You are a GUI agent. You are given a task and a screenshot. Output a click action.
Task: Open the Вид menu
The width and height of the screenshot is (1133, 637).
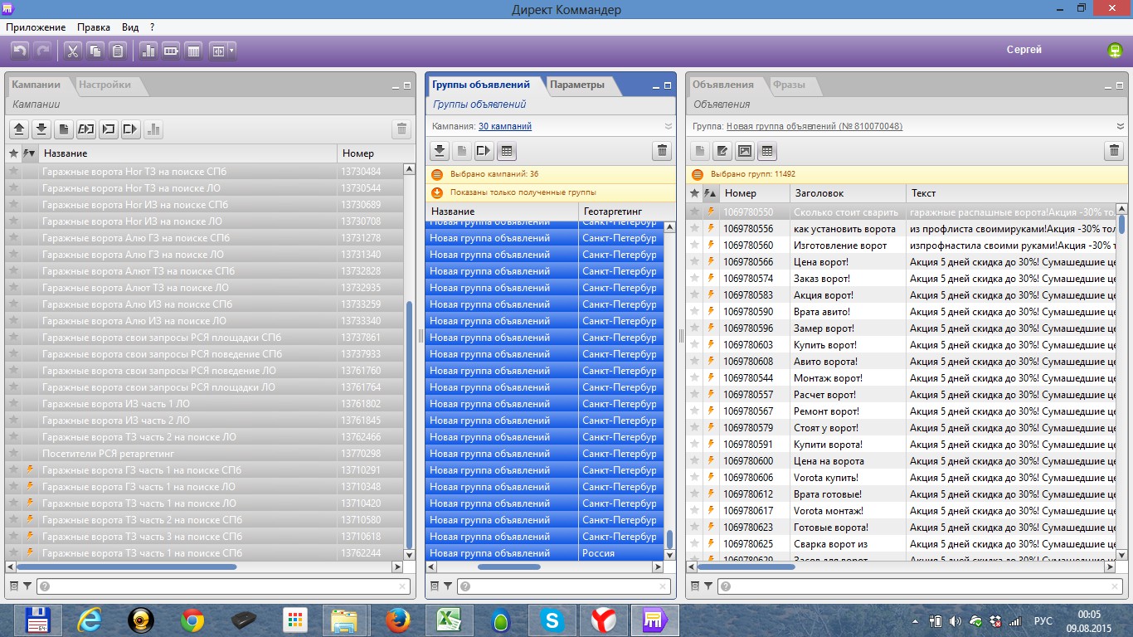129,27
